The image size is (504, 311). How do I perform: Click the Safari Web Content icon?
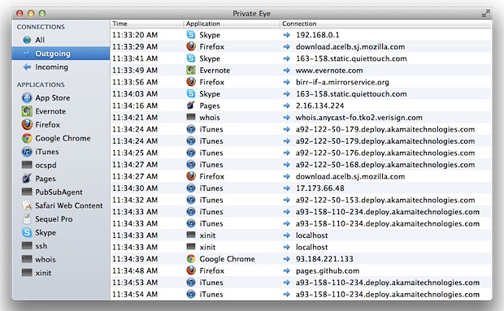27,205
